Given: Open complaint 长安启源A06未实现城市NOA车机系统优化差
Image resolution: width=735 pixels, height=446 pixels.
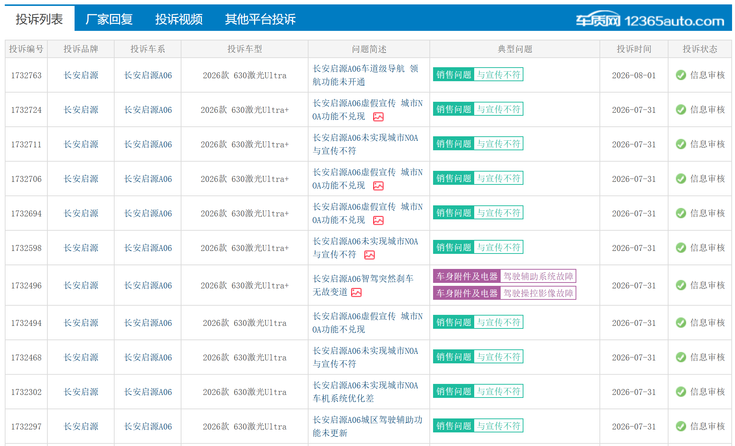Looking at the screenshot, I should [365, 392].
